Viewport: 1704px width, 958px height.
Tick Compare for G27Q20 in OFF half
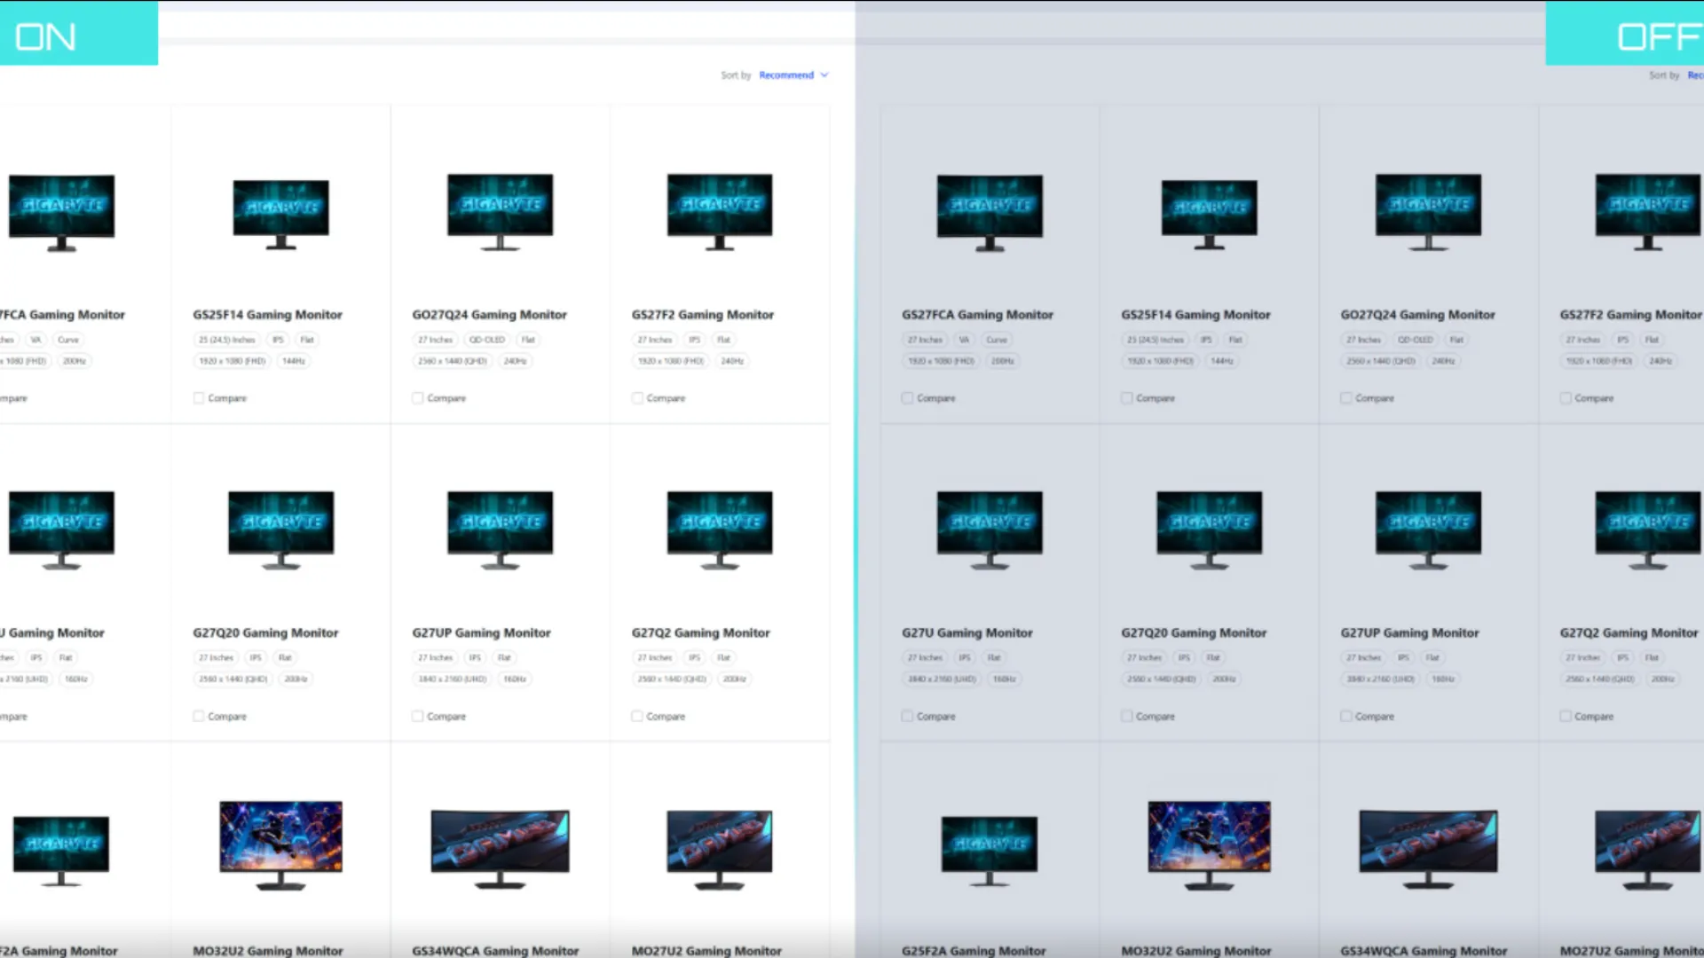[x=1126, y=716]
